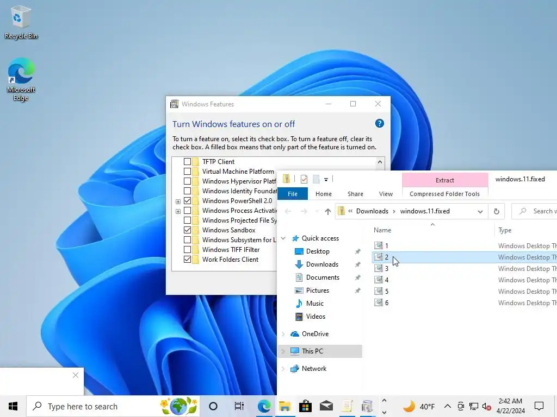The height and width of the screenshot is (417, 557).
Task: Enable the Windows Identity Foundation checkbox
Action: click(187, 191)
